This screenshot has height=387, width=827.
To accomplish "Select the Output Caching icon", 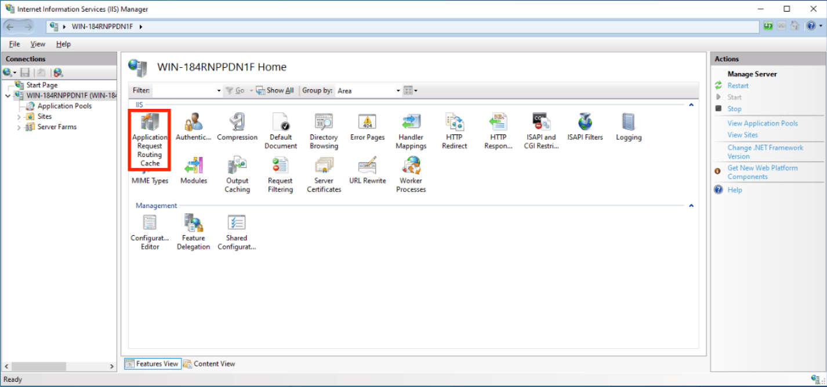I will tap(237, 175).
